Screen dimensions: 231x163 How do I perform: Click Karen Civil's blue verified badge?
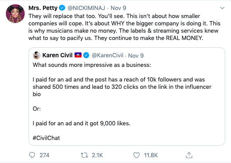(86, 55)
